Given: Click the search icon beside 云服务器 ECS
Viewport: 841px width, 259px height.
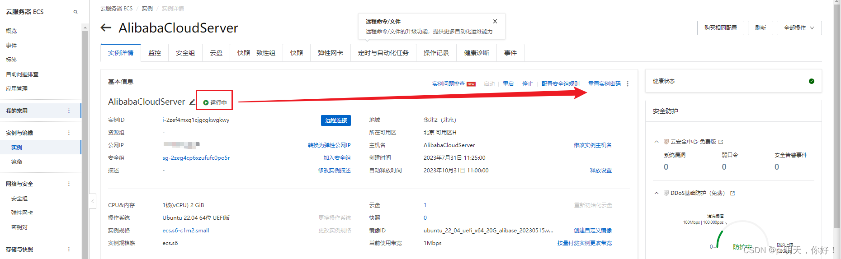Looking at the screenshot, I should coord(76,12).
